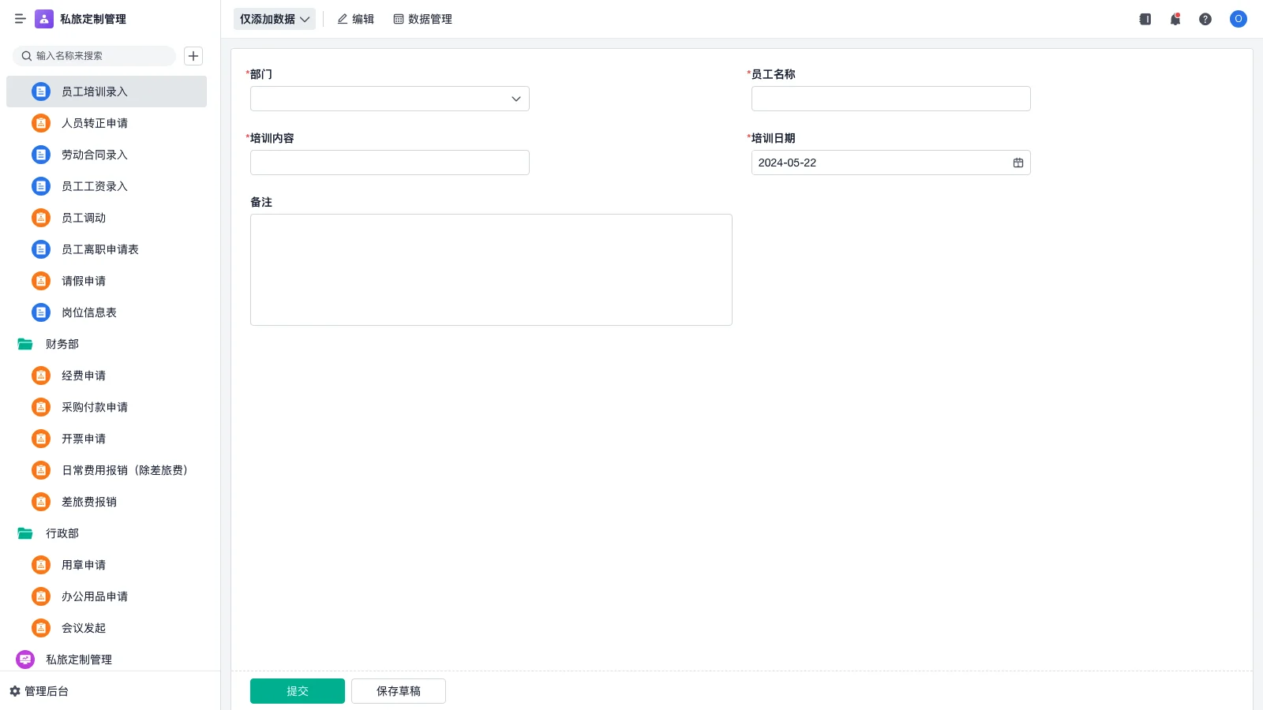Image resolution: width=1263 pixels, height=710 pixels.
Task: Focus the 员工名称 input field
Action: click(890, 99)
